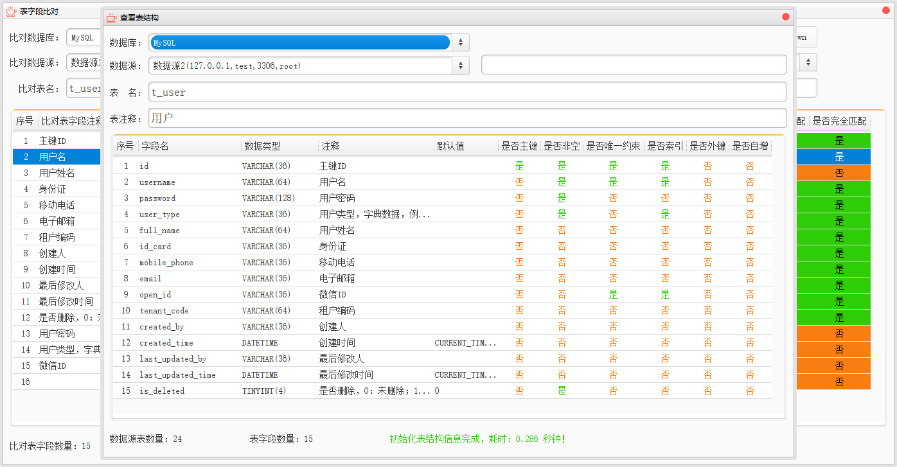The height and width of the screenshot is (467, 897).
Task: Select 用户姓名 row in background comparison list
Action: 57,173
